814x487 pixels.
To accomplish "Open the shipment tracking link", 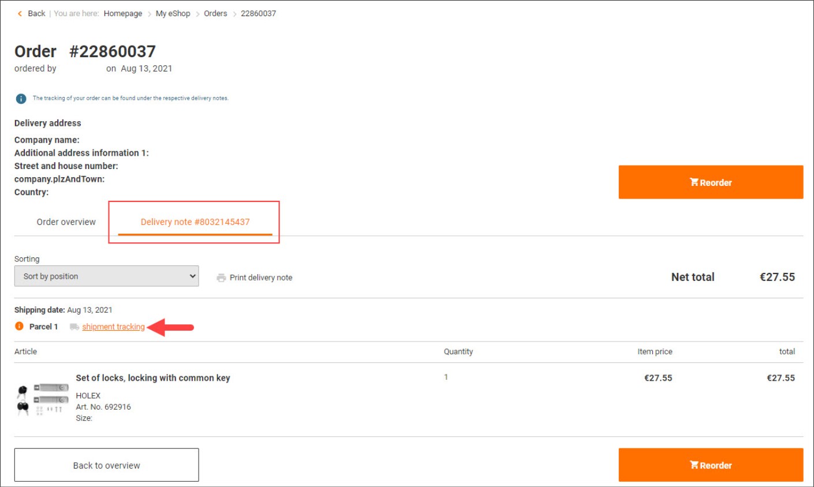I will pos(113,327).
